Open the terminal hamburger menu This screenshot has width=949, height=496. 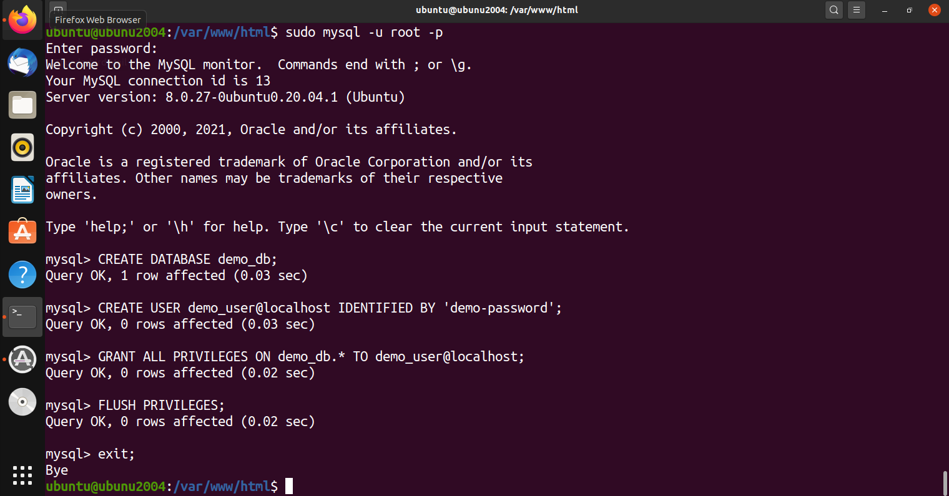coord(857,10)
